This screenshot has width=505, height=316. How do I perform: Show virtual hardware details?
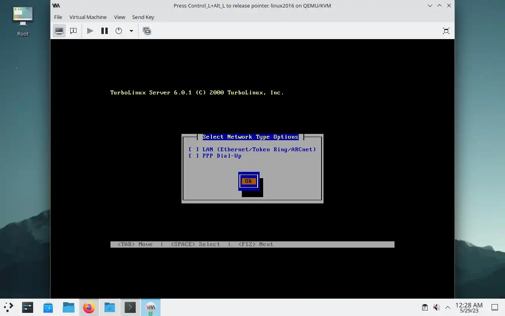coord(73,31)
